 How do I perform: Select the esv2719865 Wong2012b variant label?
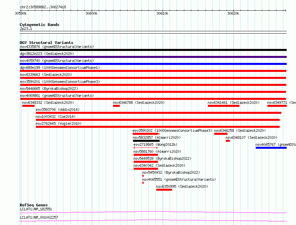155,144
